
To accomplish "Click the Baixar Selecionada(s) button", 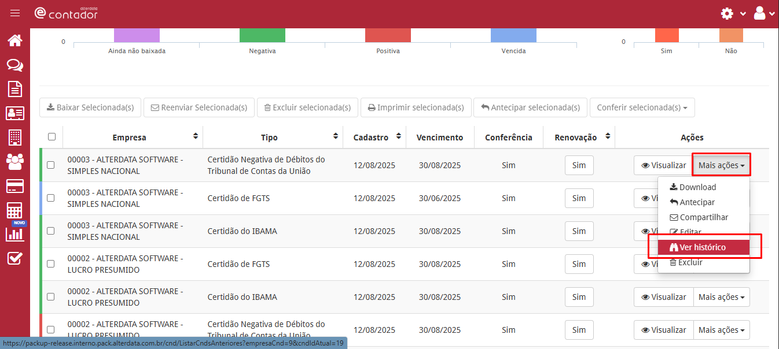I will click(90, 107).
